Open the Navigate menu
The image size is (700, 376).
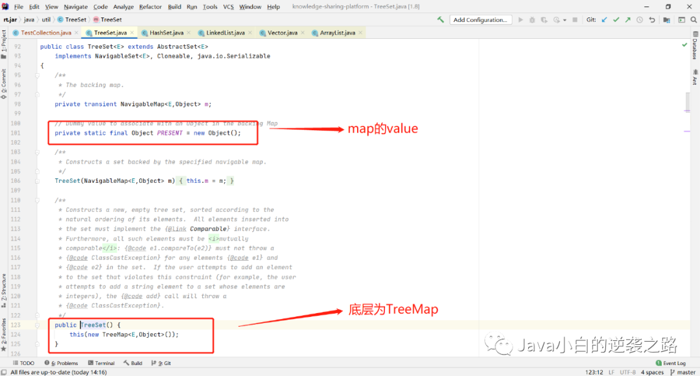point(75,6)
